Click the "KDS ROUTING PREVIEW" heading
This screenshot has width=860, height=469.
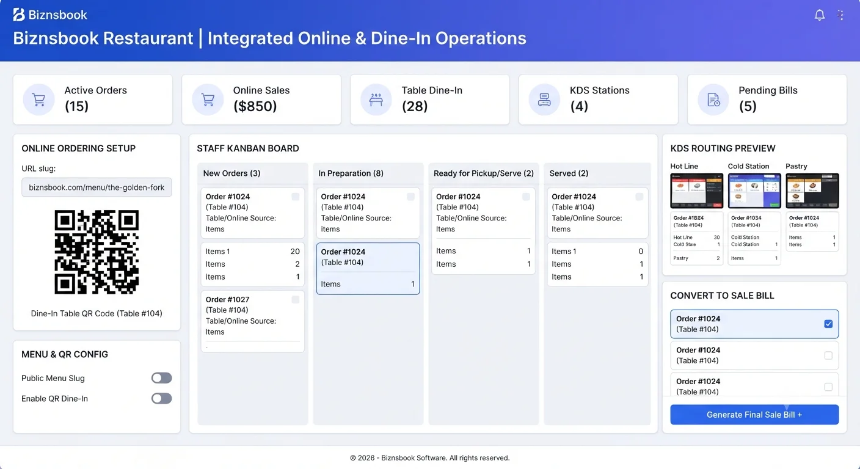(723, 148)
